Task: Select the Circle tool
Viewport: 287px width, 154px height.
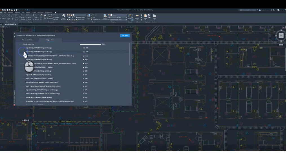Action: pyautogui.click(x=8, y=17)
